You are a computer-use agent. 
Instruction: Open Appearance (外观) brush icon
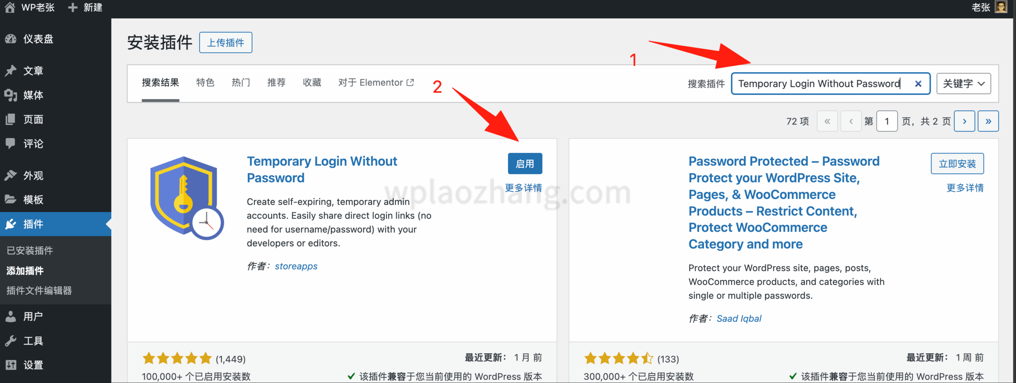(x=11, y=175)
